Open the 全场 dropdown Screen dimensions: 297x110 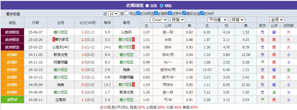[277, 20]
